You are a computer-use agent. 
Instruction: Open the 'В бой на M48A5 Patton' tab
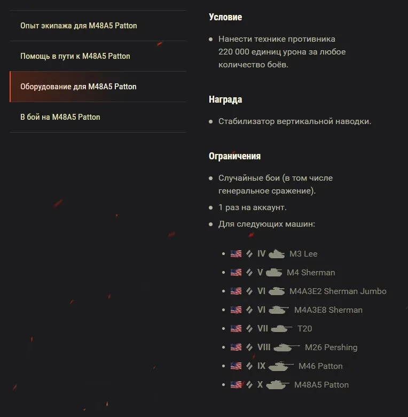click(x=60, y=117)
